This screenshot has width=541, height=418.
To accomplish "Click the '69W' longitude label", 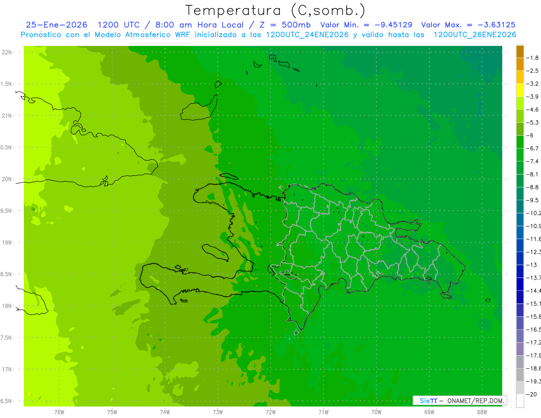I will coord(429,412).
